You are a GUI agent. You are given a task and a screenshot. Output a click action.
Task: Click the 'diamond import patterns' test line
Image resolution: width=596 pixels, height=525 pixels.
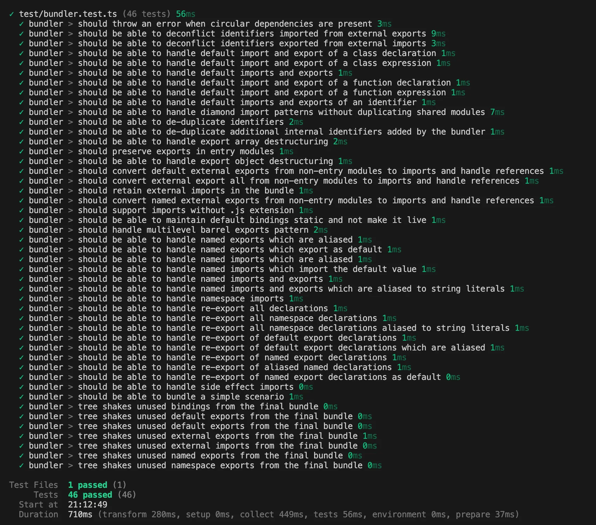tap(262, 112)
